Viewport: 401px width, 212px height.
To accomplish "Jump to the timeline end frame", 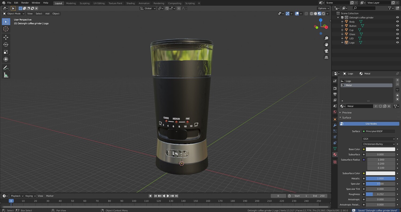I will pos(176,196).
